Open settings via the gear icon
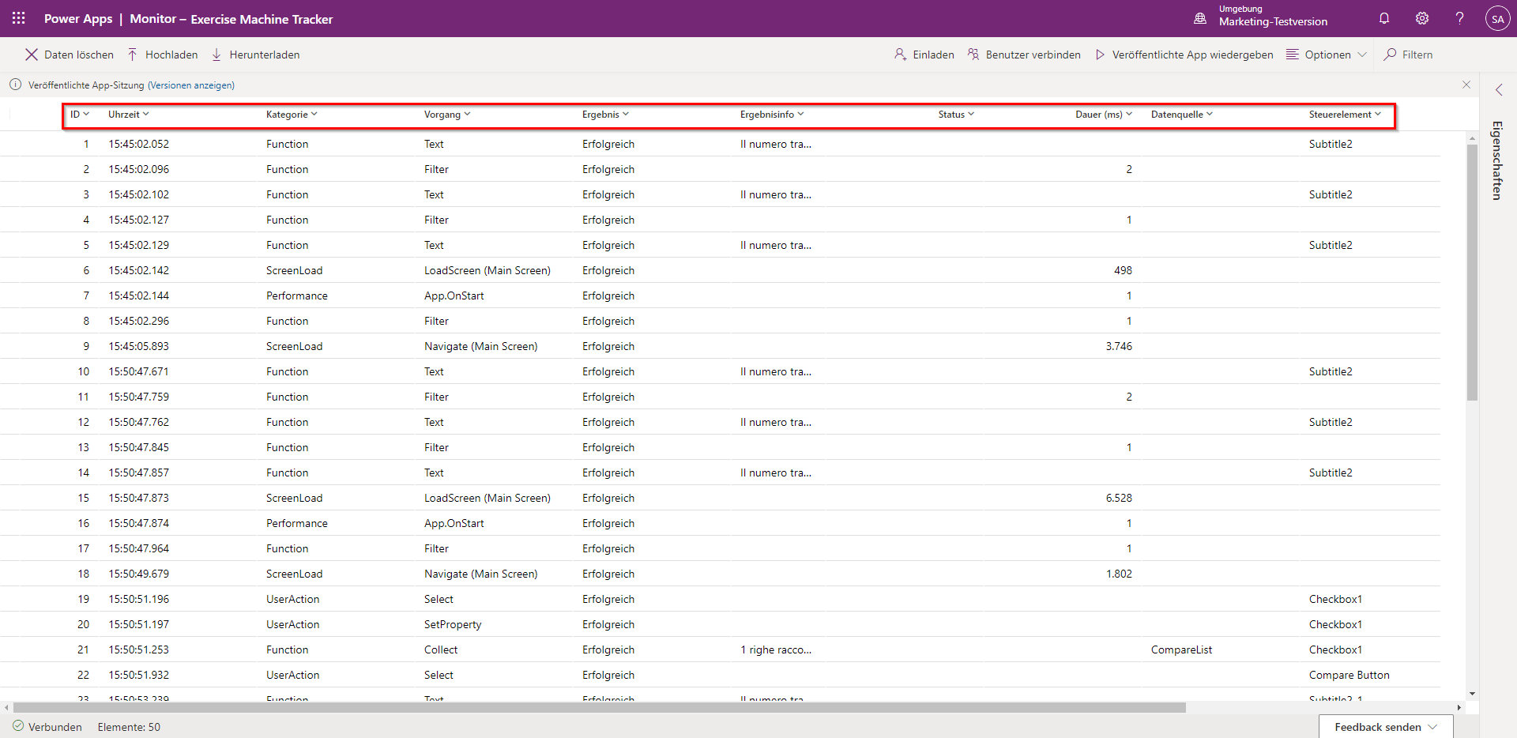Image resolution: width=1517 pixels, height=738 pixels. tap(1422, 18)
